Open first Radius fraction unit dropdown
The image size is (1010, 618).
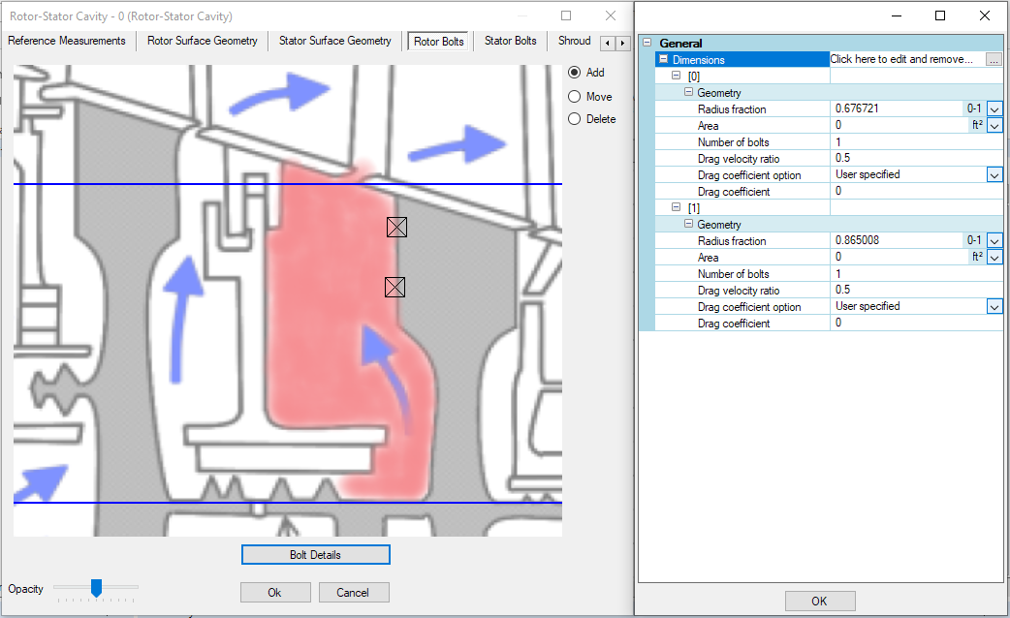pyautogui.click(x=994, y=109)
